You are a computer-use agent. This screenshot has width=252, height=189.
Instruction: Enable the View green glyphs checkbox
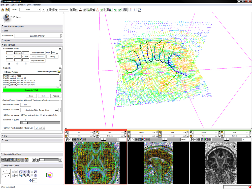pos(41,115)
